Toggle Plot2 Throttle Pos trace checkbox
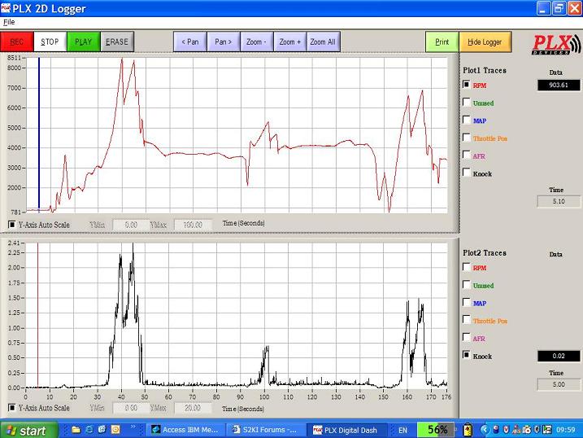The height and width of the screenshot is (438, 583). (466, 320)
